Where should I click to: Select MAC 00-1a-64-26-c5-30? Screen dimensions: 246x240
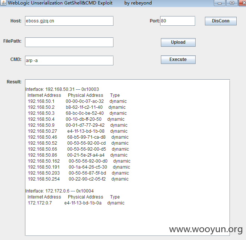pos(88,167)
